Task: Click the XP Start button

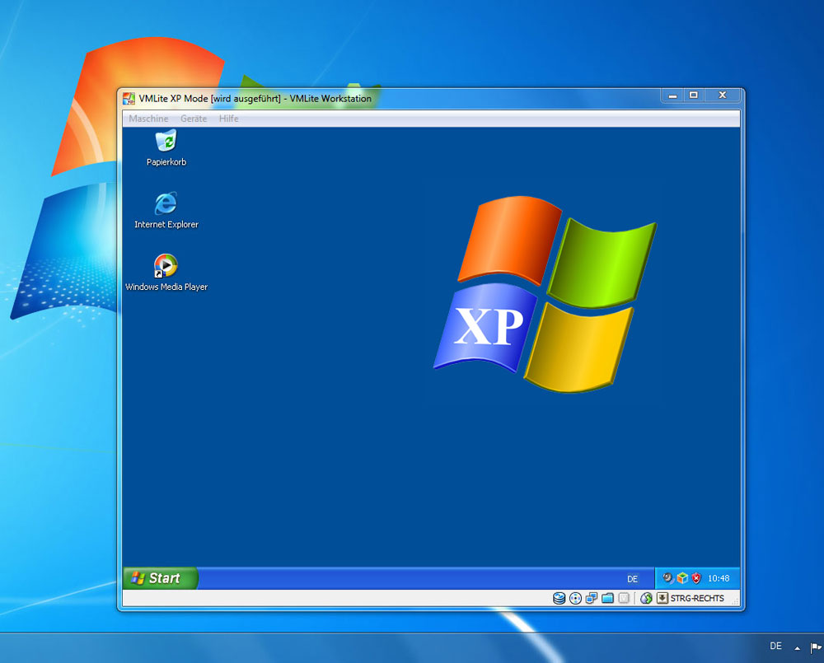Action: (159, 578)
